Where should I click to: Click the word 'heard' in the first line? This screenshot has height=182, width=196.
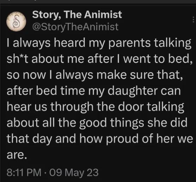click(x=69, y=43)
